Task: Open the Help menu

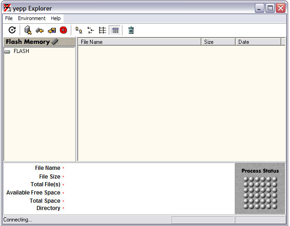Action: (55, 18)
